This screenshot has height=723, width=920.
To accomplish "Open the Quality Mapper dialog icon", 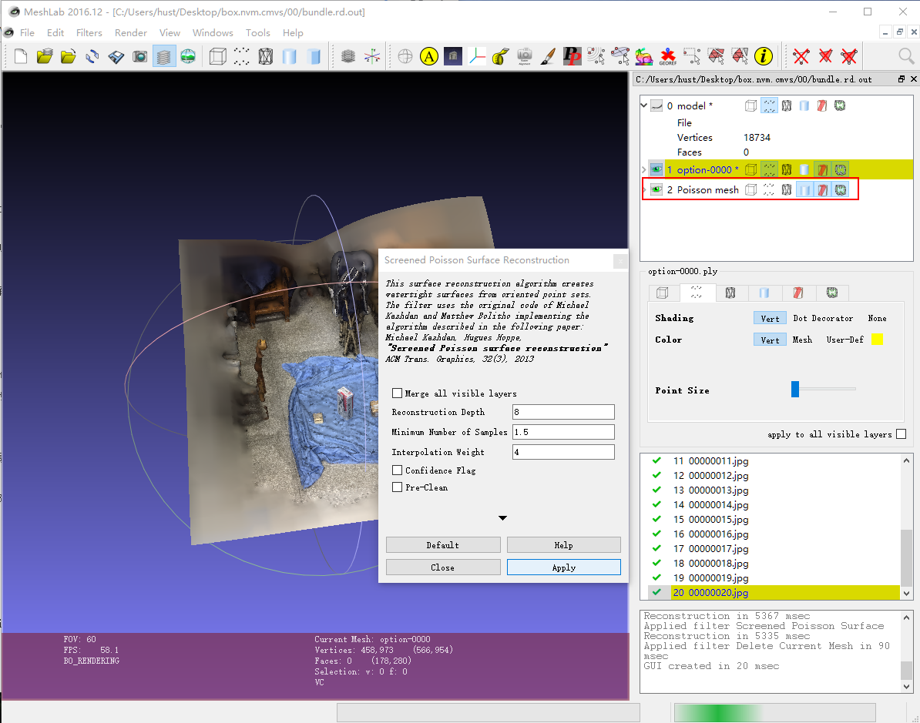I will [572, 56].
